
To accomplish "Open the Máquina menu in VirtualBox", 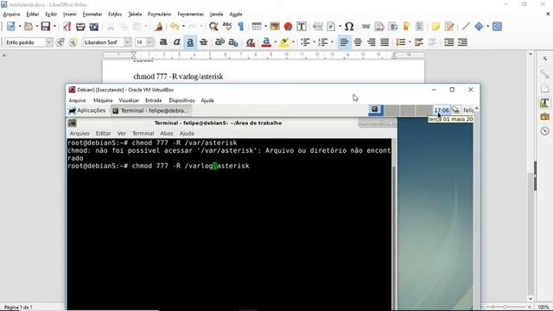I will coord(103,100).
